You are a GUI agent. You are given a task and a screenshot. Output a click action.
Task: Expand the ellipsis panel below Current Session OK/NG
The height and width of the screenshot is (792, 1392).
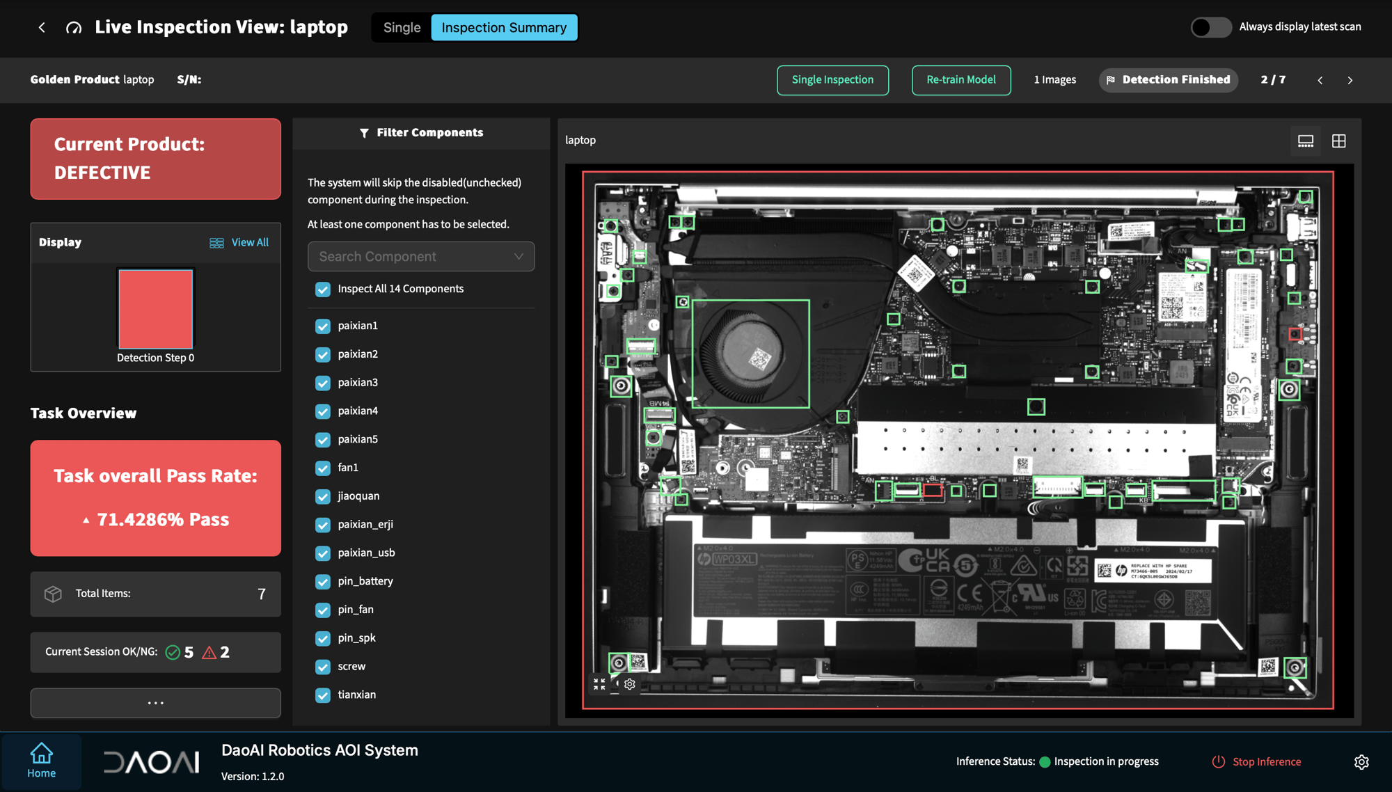tap(155, 703)
